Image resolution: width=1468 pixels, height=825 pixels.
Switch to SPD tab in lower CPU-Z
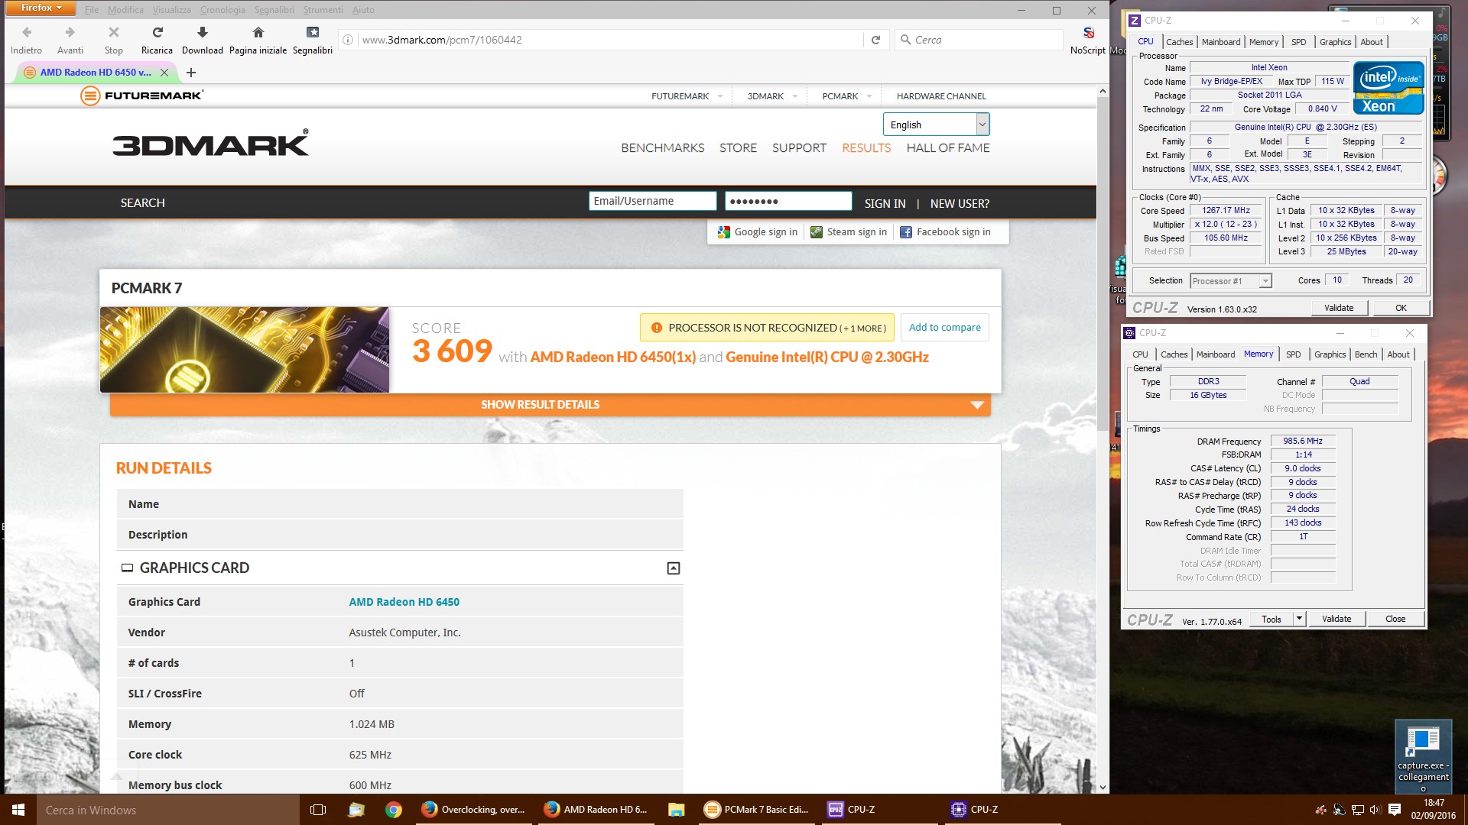point(1294,354)
